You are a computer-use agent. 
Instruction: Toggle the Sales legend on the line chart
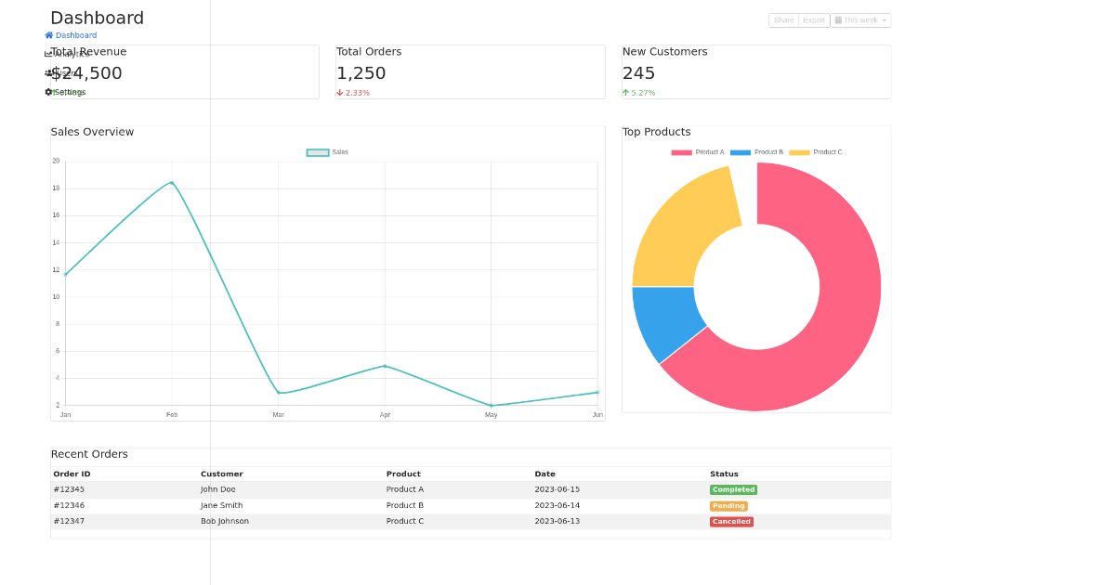coord(325,151)
